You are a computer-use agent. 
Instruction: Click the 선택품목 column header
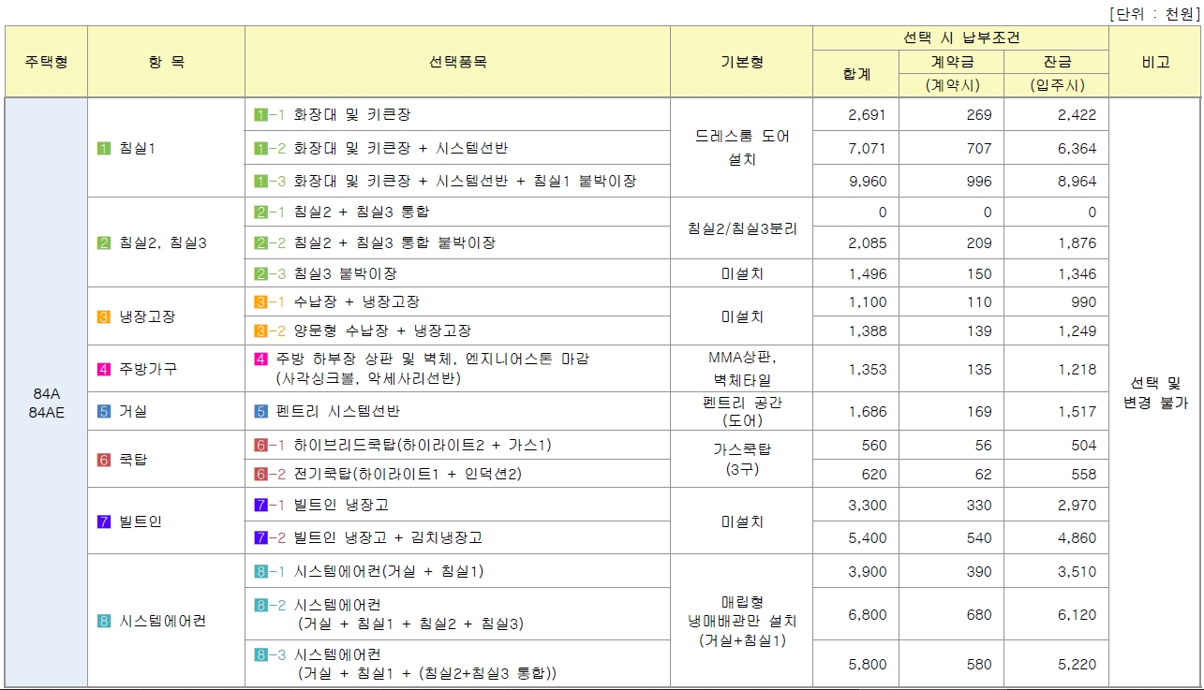[x=457, y=62]
